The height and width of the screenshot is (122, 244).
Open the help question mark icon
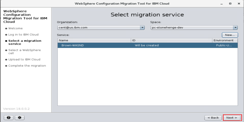point(8,117)
